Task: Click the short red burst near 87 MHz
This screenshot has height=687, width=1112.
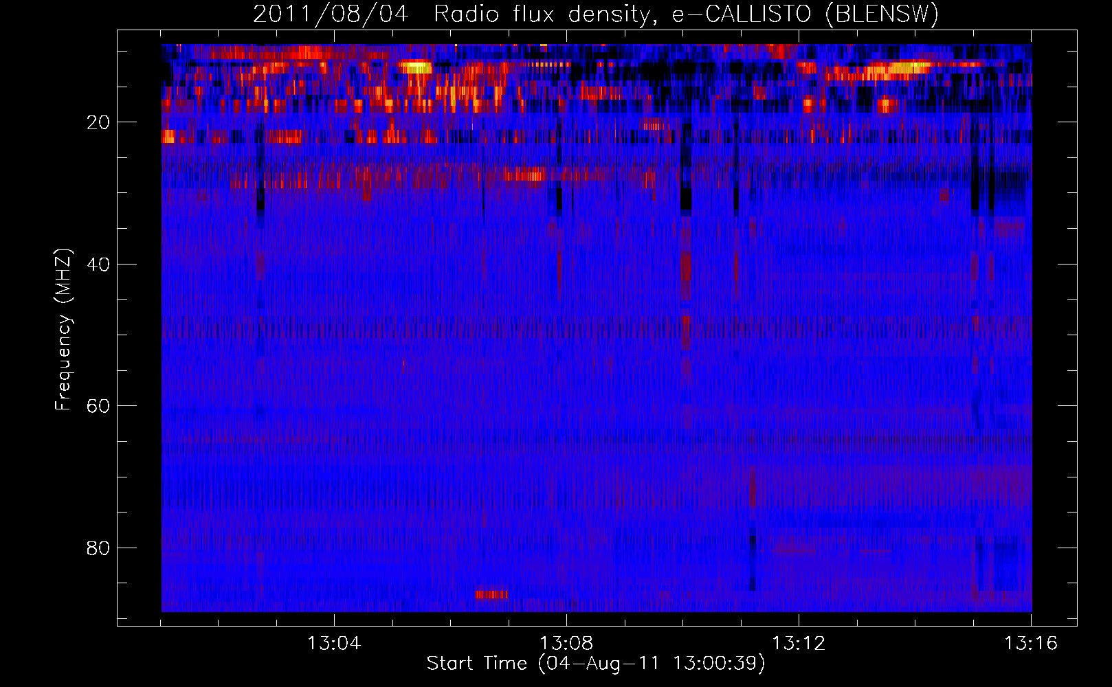Action: [x=491, y=594]
